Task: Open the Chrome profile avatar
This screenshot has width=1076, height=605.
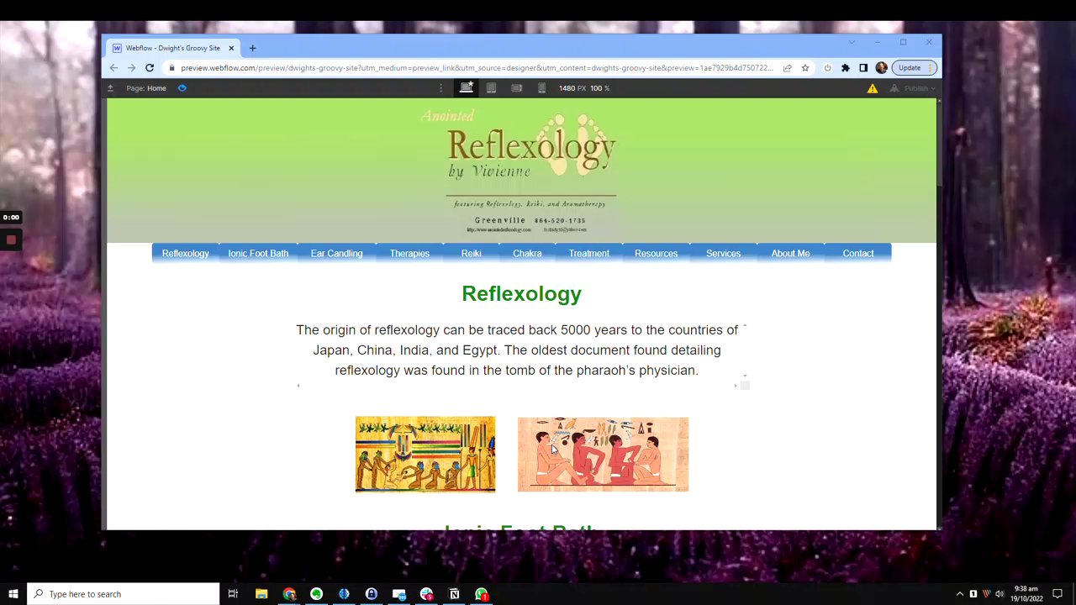Action: click(x=881, y=68)
